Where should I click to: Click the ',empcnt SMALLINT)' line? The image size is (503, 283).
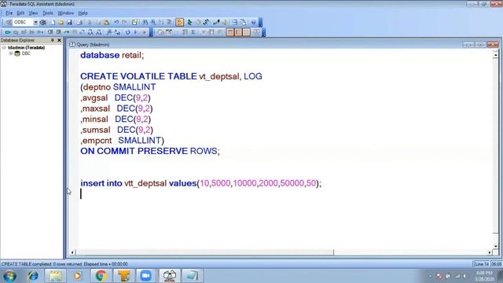(x=123, y=141)
